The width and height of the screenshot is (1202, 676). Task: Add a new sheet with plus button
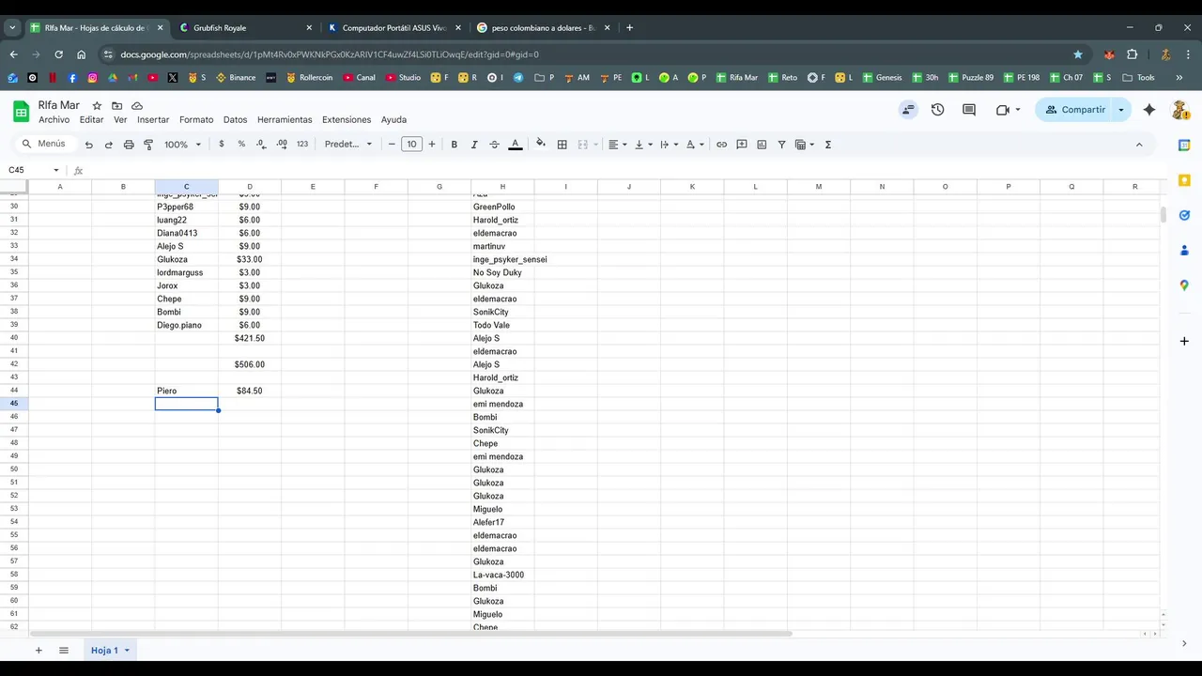[39, 651]
